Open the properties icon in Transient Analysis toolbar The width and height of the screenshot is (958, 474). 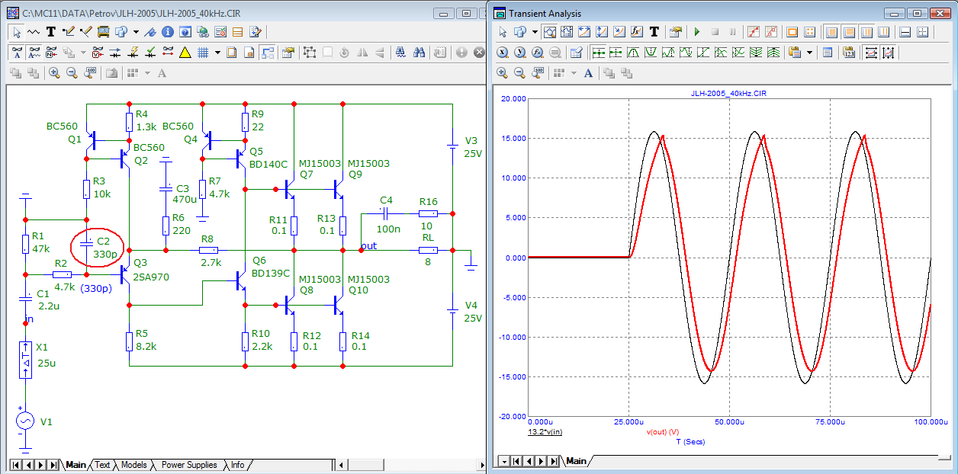point(674,32)
